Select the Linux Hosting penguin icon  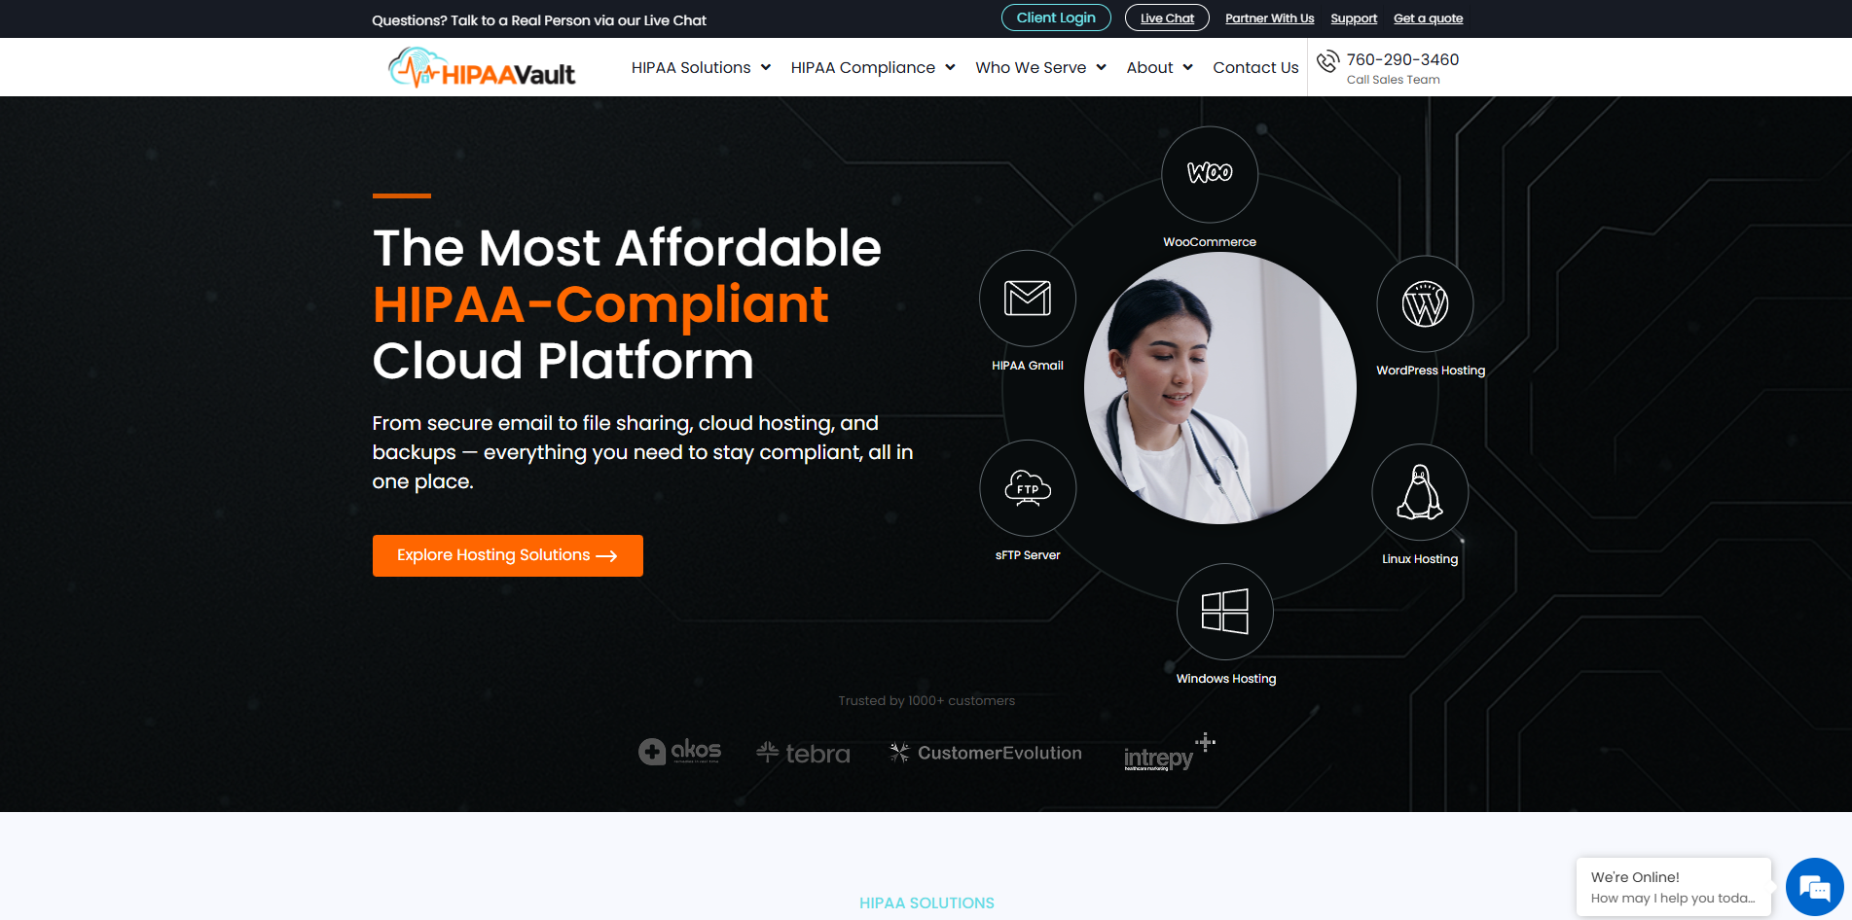[x=1420, y=492]
